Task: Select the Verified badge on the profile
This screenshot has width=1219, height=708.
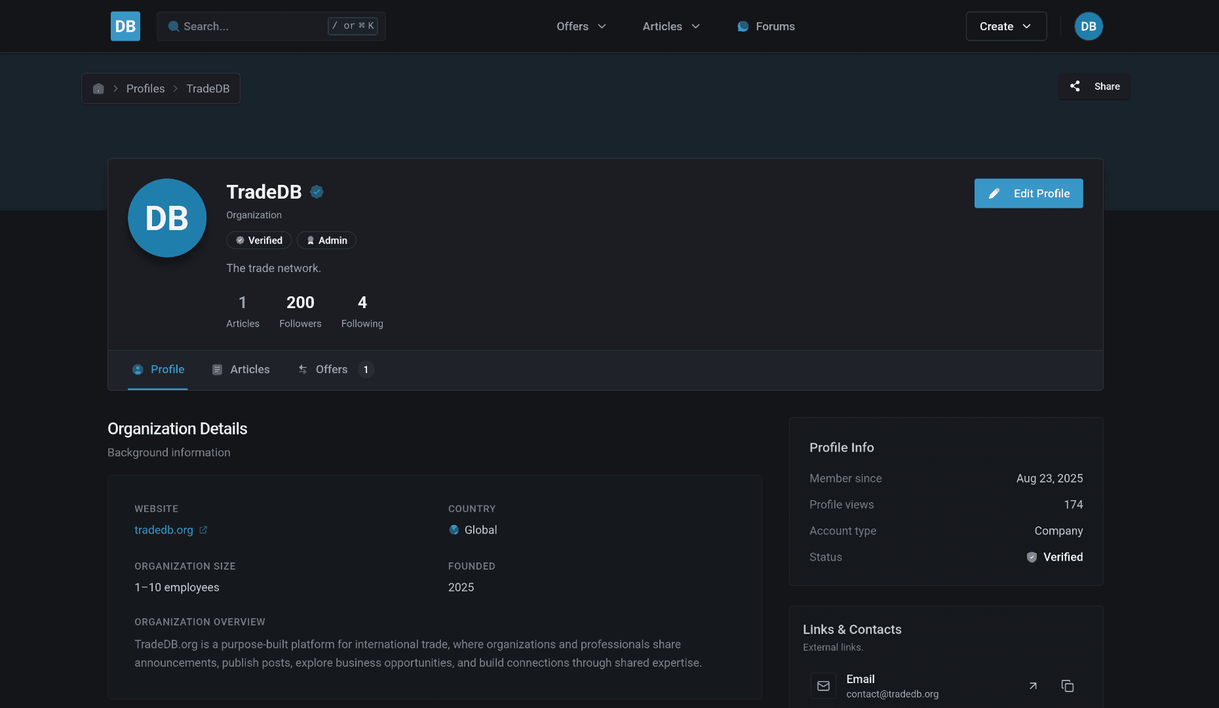Action: click(x=258, y=240)
